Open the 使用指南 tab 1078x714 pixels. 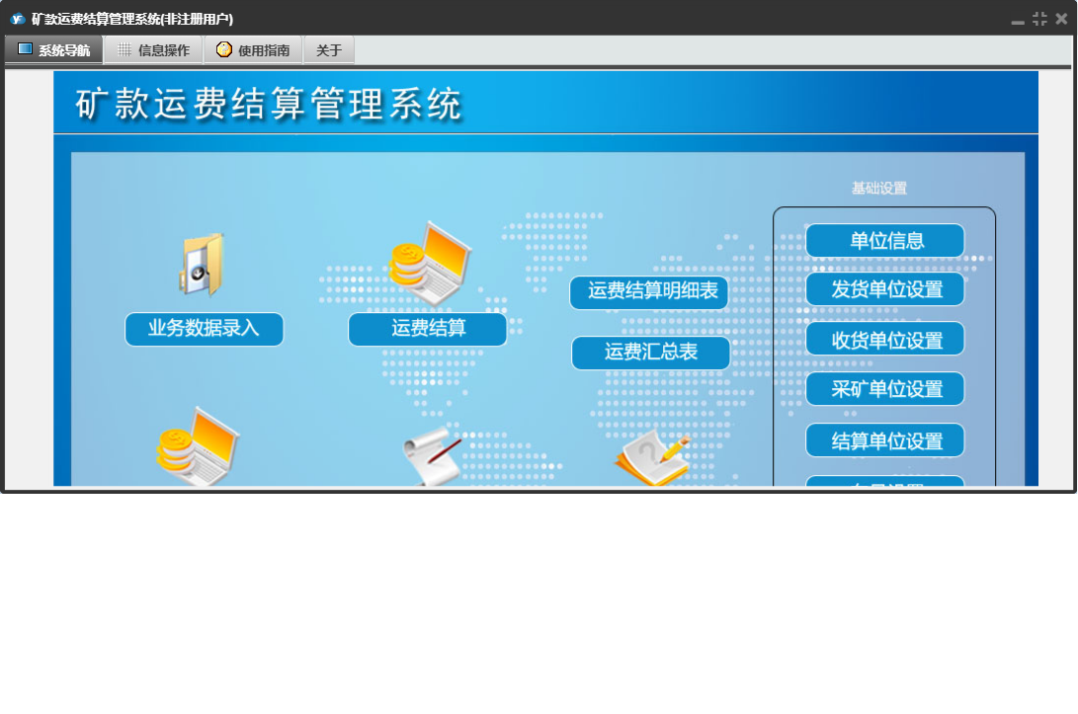(x=253, y=50)
